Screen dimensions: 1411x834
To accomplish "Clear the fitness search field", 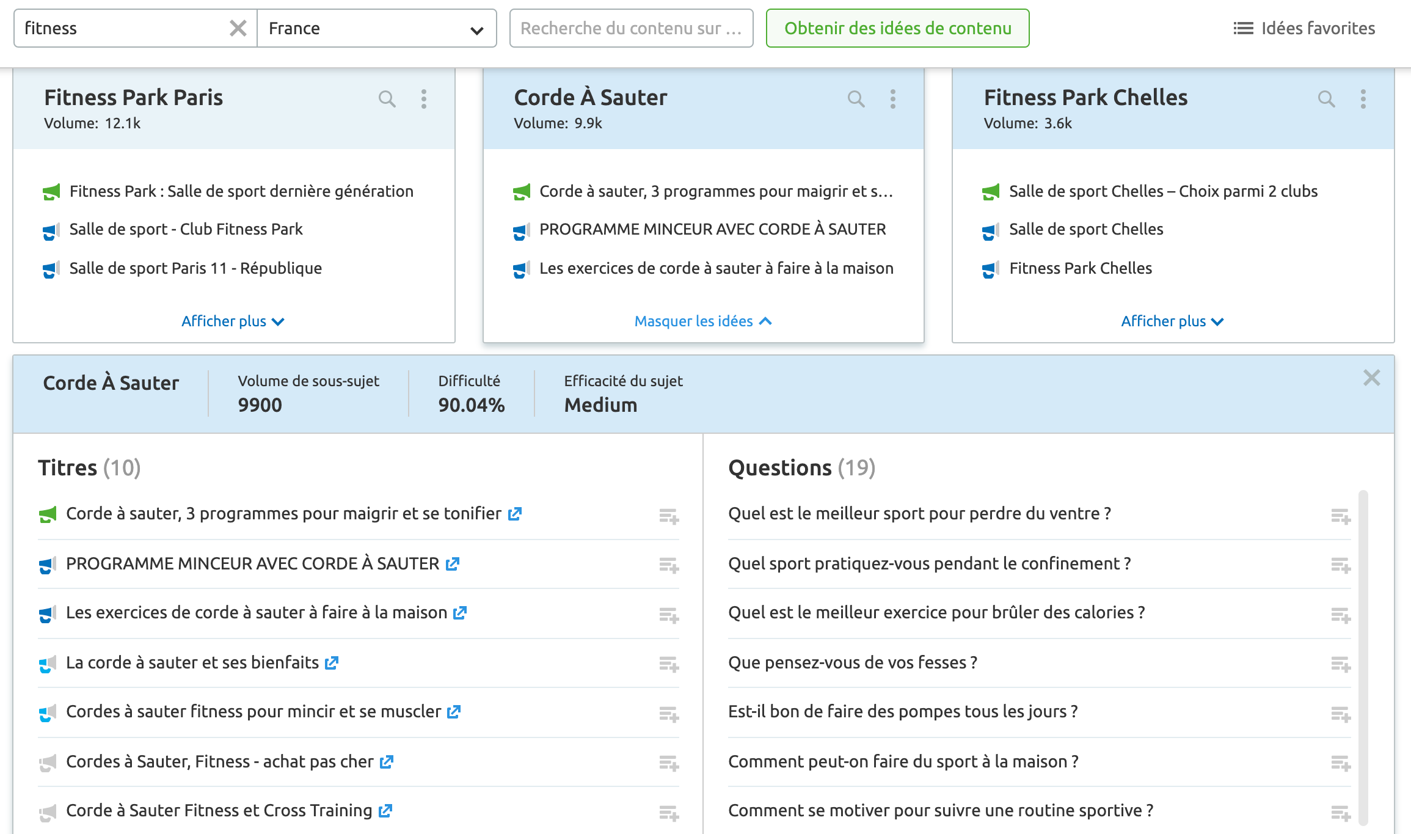I will (x=238, y=28).
